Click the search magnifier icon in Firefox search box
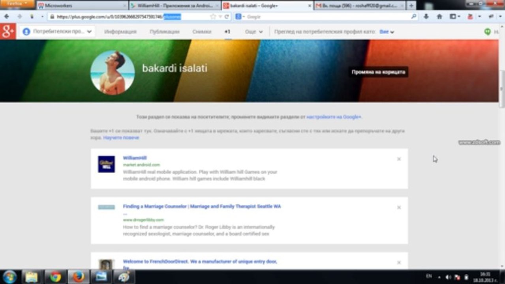This screenshot has width=505, height=284. [x=414, y=17]
